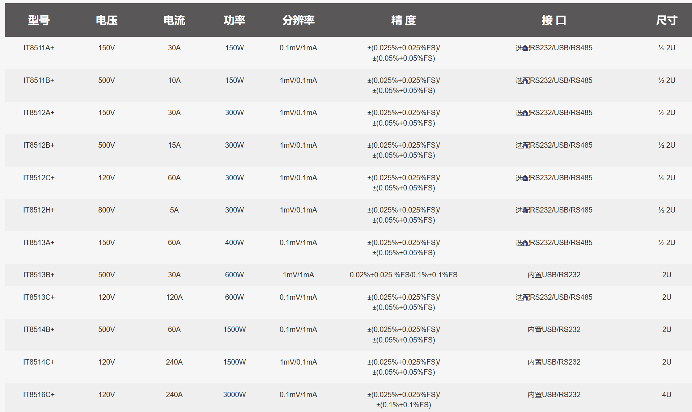
Task: Click the 5A current value
Action: [x=174, y=210]
